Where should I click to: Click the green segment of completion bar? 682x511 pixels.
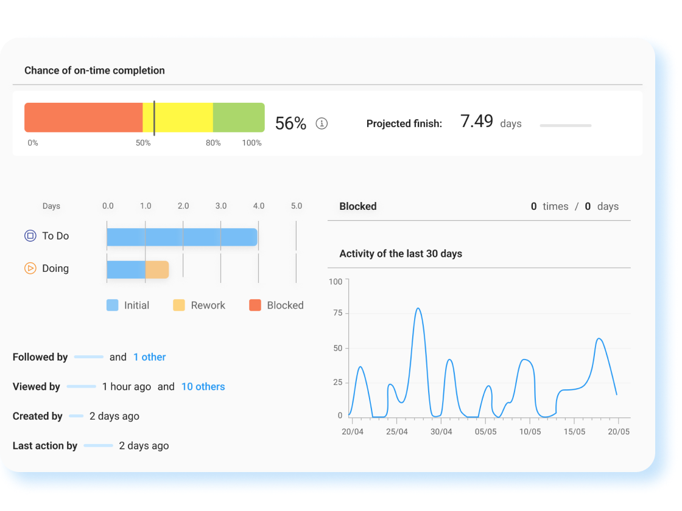point(238,117)
